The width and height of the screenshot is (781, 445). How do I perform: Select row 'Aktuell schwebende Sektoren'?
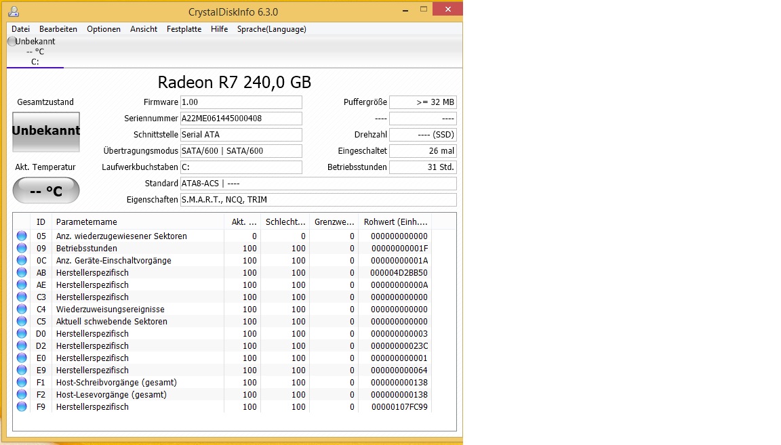tap(222, 321)
